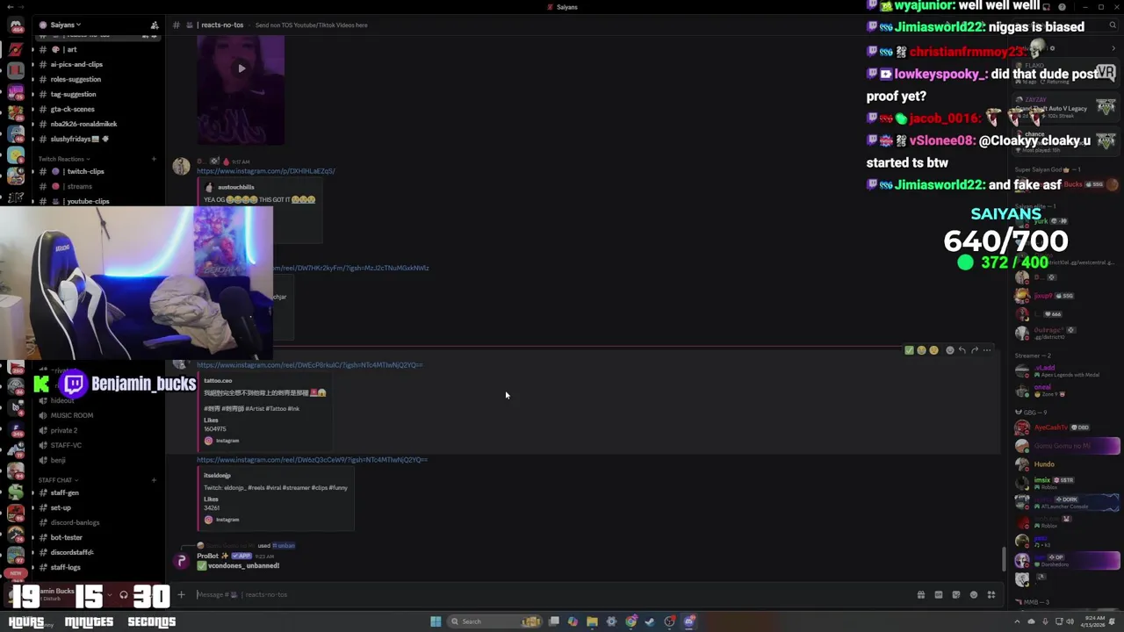
Task: Open the Apps launcher in message bar
Action: (x=991, y=595)
